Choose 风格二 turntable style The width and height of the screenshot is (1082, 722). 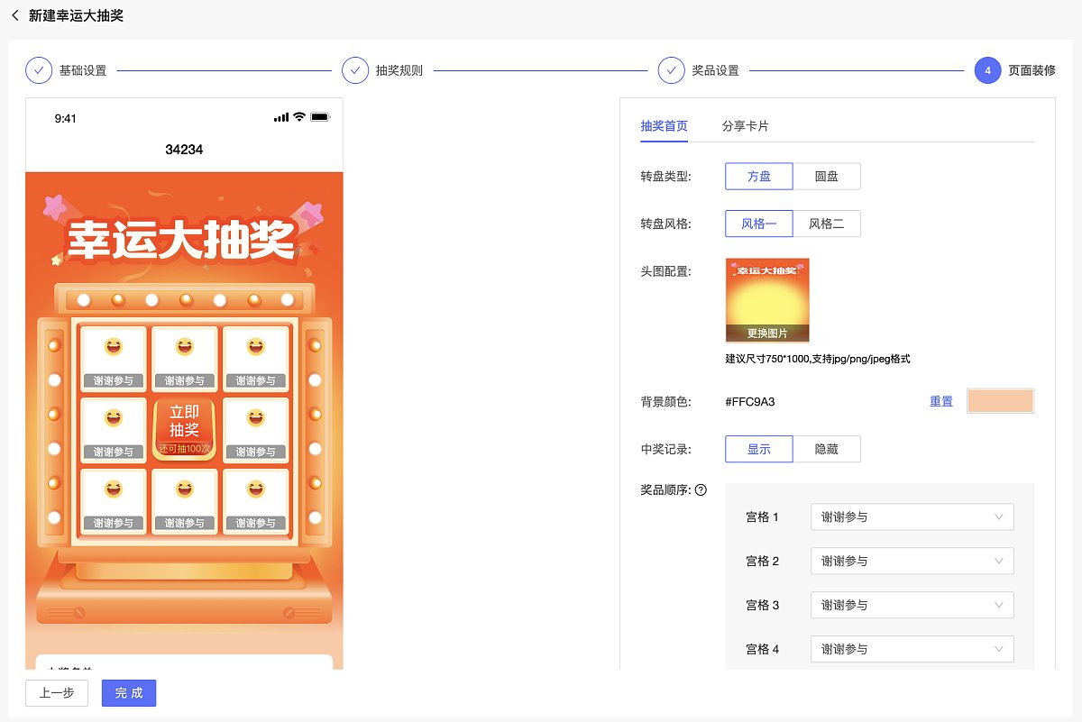point(827,224)
